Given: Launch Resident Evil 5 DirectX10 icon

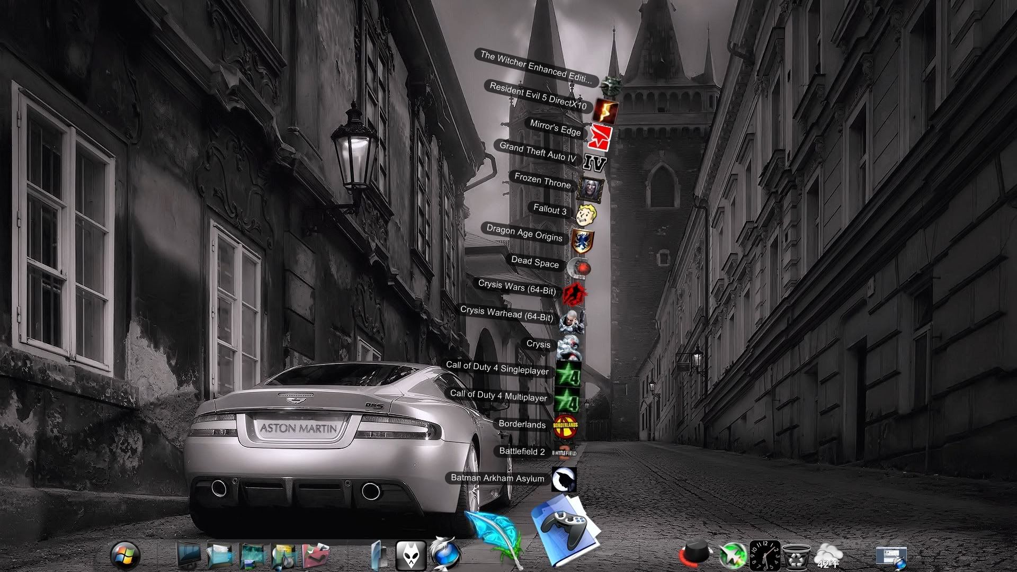Looking at the screenshot, I should [x=605, y=111].
